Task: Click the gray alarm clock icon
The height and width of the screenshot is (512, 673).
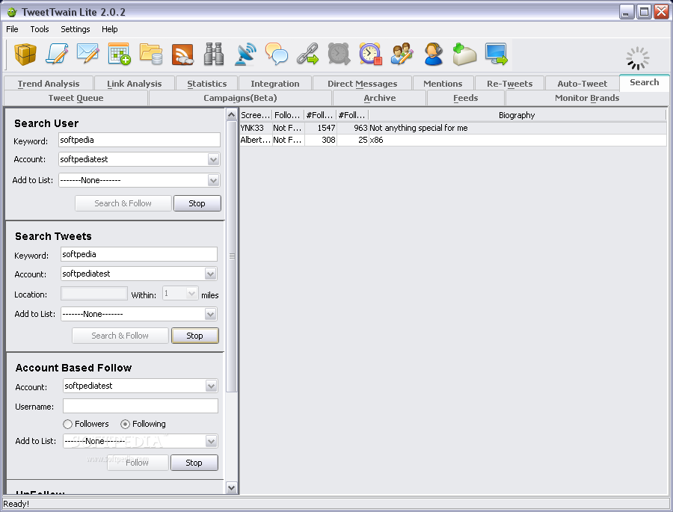Action: click(x=339, y=55)
